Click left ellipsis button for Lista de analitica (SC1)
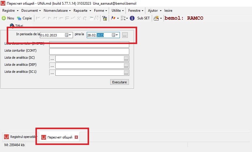 coord(52,73)
